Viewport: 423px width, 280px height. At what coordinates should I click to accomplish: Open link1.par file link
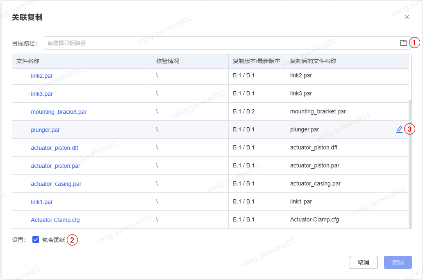(42, 202)
